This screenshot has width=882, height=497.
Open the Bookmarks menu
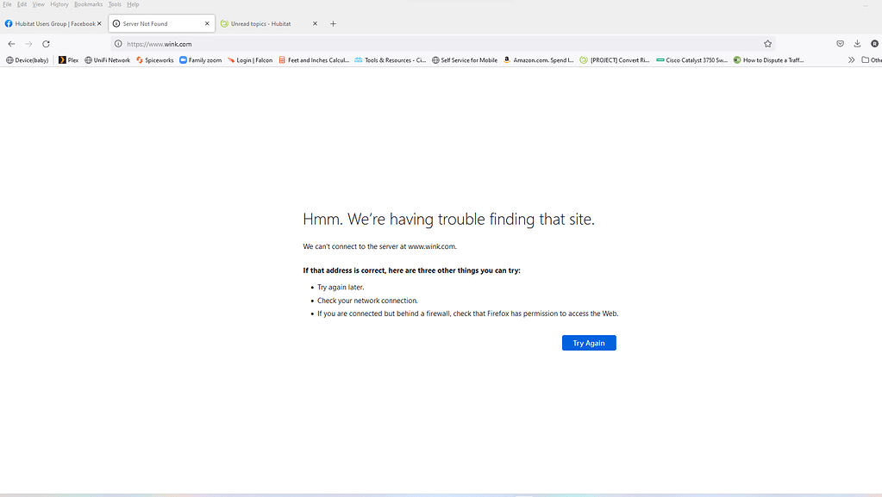pos(88,4)
